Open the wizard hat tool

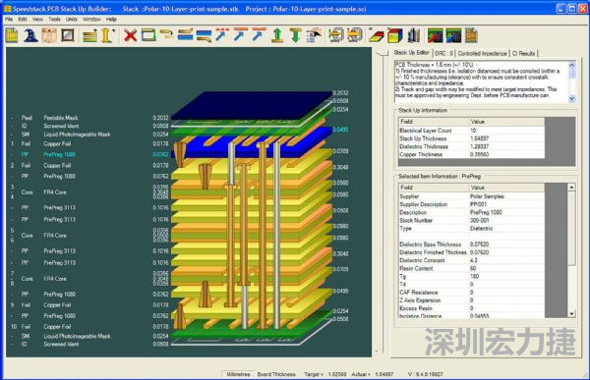coord(30,35)
